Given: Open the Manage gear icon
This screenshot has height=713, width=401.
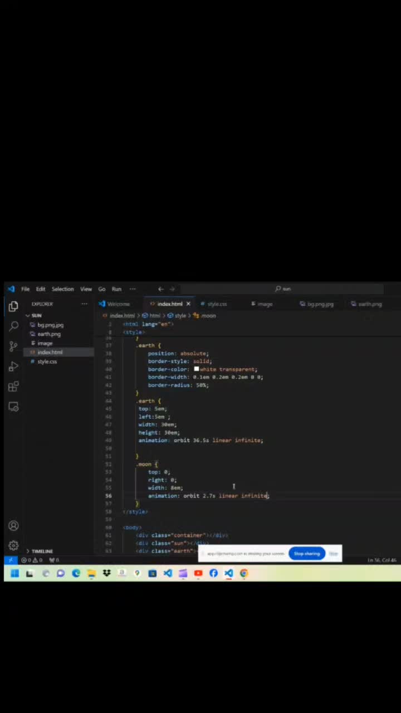Looking at the screenshot, I should click(x=14, y=546).
